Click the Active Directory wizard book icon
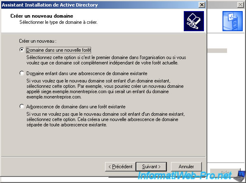The width and height of the screenshot is (246, 183). coord(194,21)
